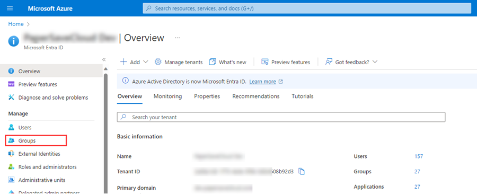Click the Learn more link
The width and height of the screenshot is (477, 194).
pos(263,82)
